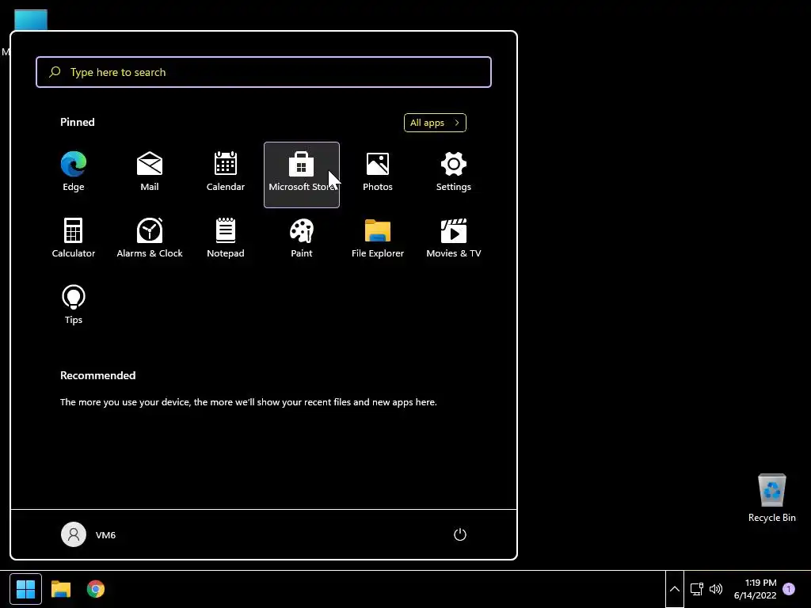Image resolution: width=811 pixels, height=608 pixels.
Task: Open the Paint app
Action: click(x=302, y=241)
